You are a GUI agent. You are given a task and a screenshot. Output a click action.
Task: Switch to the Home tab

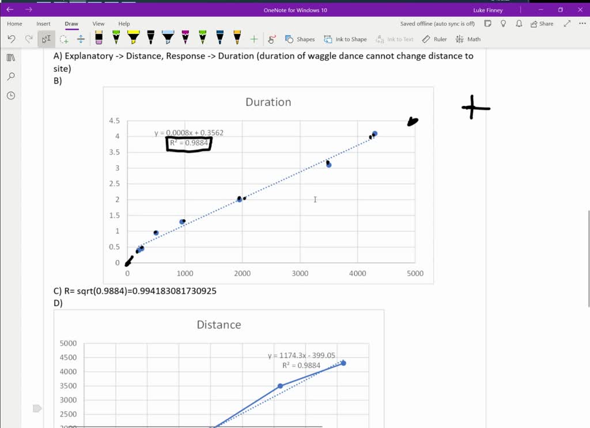[14, 24]
